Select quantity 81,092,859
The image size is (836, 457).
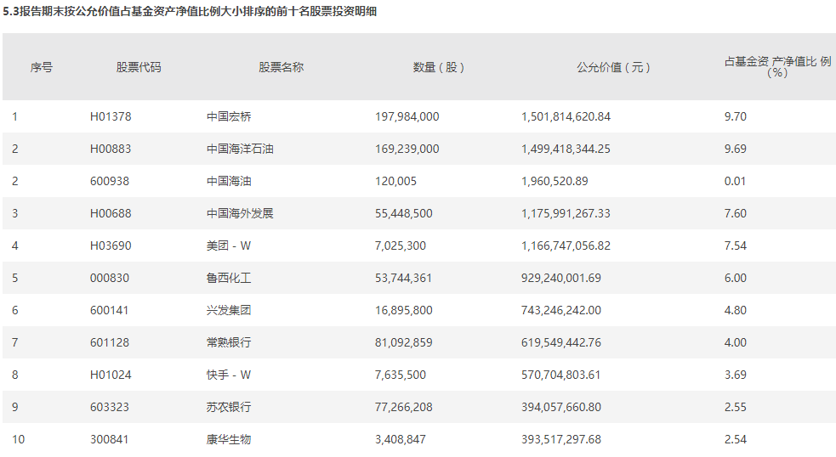click(404, 343)
